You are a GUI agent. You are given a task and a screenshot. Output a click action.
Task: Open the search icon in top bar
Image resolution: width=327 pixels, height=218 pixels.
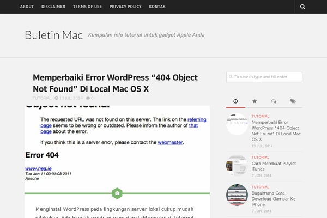[302, 7]
